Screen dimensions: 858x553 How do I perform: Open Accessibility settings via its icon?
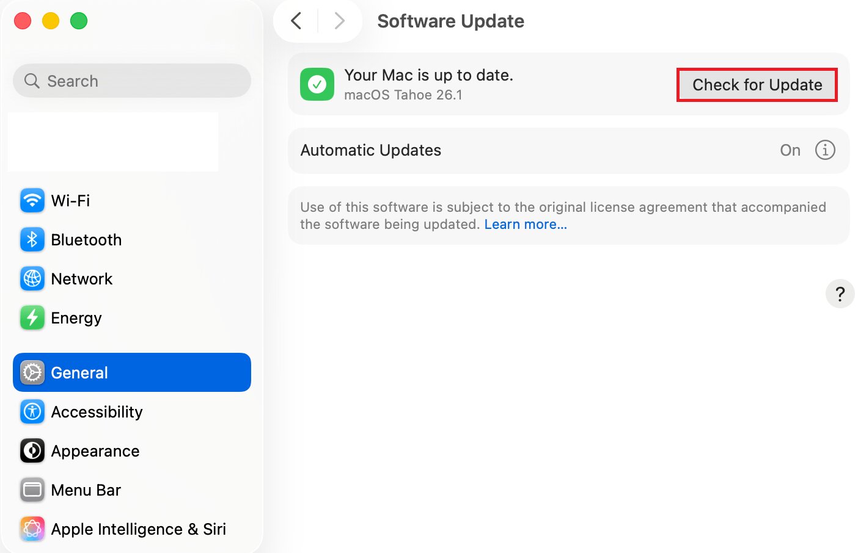pos(32,411)
